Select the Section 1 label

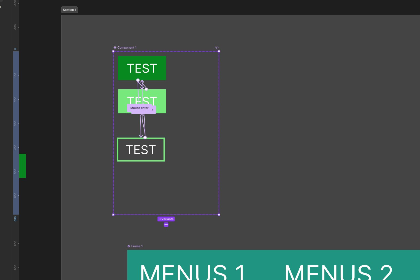click(69, 10)
